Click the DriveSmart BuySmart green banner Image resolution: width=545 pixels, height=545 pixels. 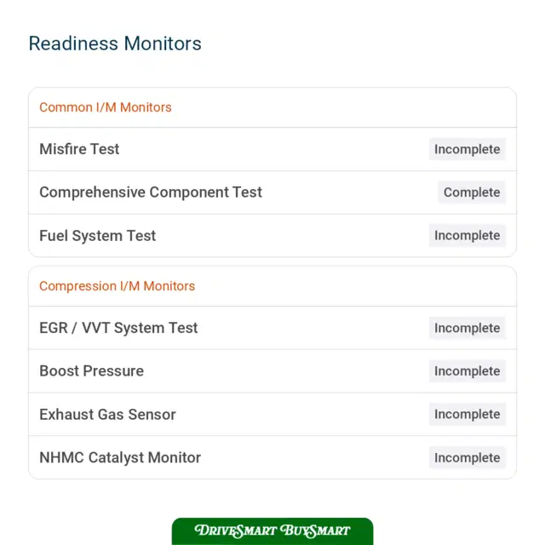tap(272, 531)
